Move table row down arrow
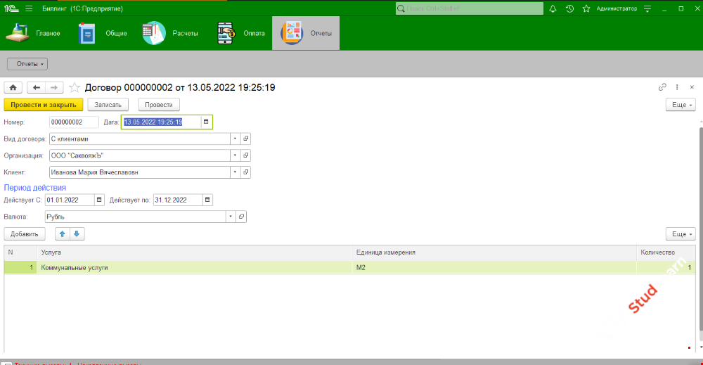The image size is (703, 365). click(77, 233)
